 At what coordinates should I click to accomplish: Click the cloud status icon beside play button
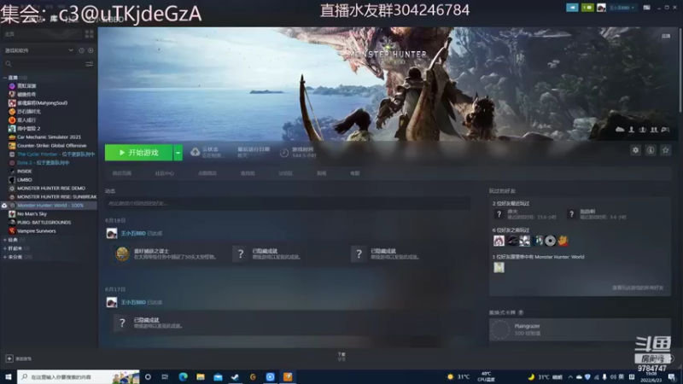(195, 152)
